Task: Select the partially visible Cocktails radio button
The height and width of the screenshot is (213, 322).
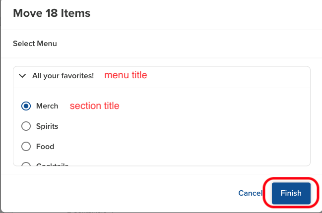Action: point(26,164)
